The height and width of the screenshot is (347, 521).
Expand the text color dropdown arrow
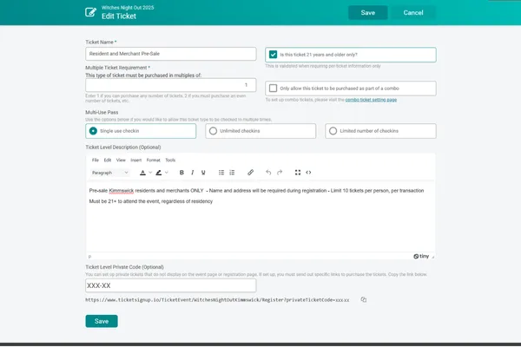point(149,173)
